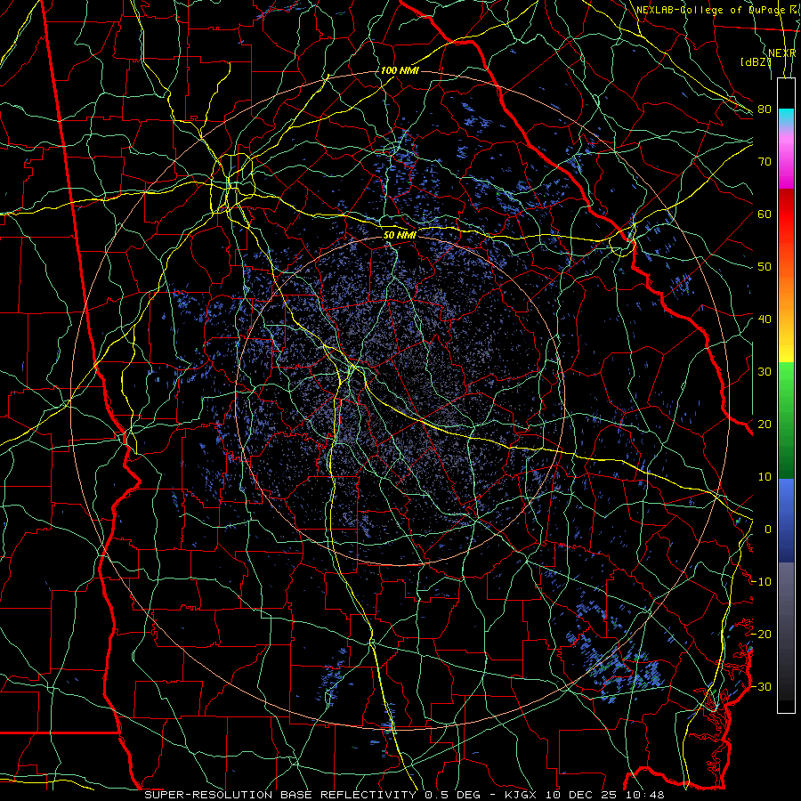Click the 30 value on the dBZ scale
This screenshot has width=801, height=801.
765,372
